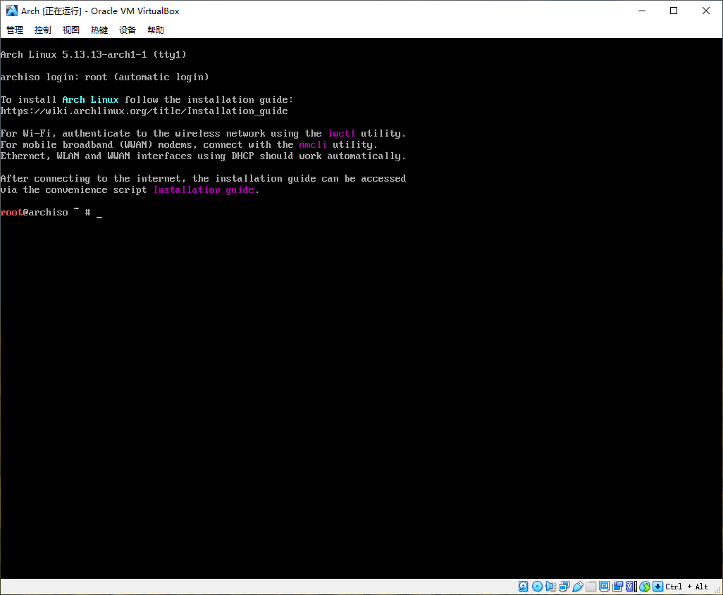The height and width of the screenshot is (595, 723).
Task: Click the virtual display status icon
Action: tap(604, 586)
